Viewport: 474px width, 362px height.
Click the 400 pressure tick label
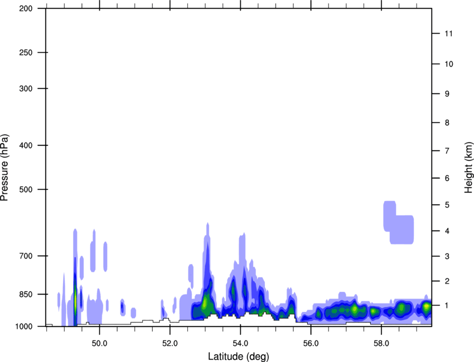tap(26, 145)
